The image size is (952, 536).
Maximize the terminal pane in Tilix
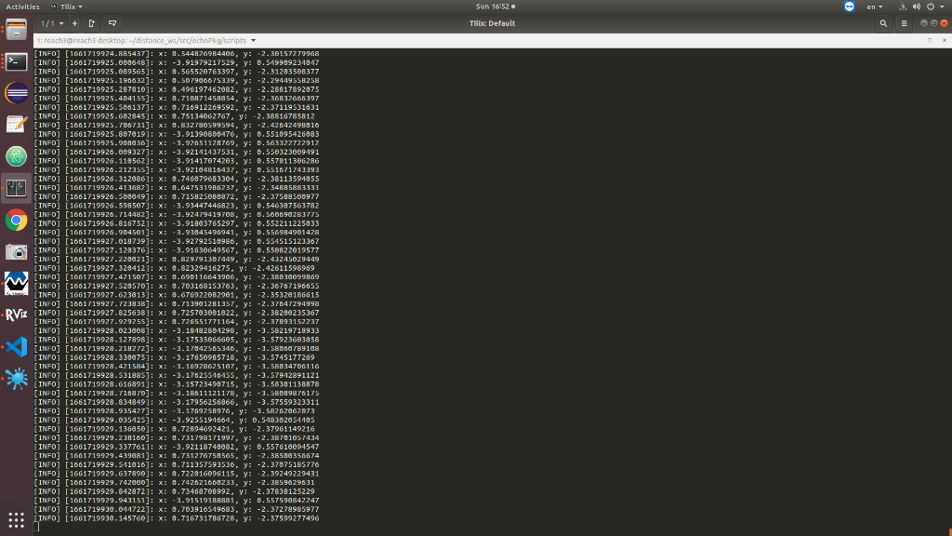pos(930,40)
